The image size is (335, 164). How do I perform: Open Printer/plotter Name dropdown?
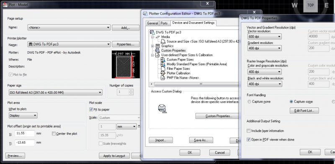[69, 44]
